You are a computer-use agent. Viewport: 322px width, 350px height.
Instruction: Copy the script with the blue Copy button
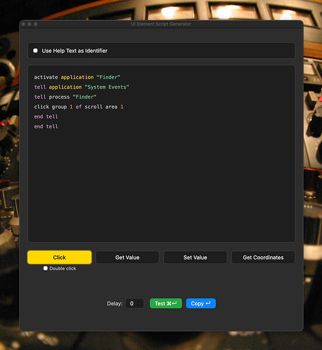tap(201, 303)
